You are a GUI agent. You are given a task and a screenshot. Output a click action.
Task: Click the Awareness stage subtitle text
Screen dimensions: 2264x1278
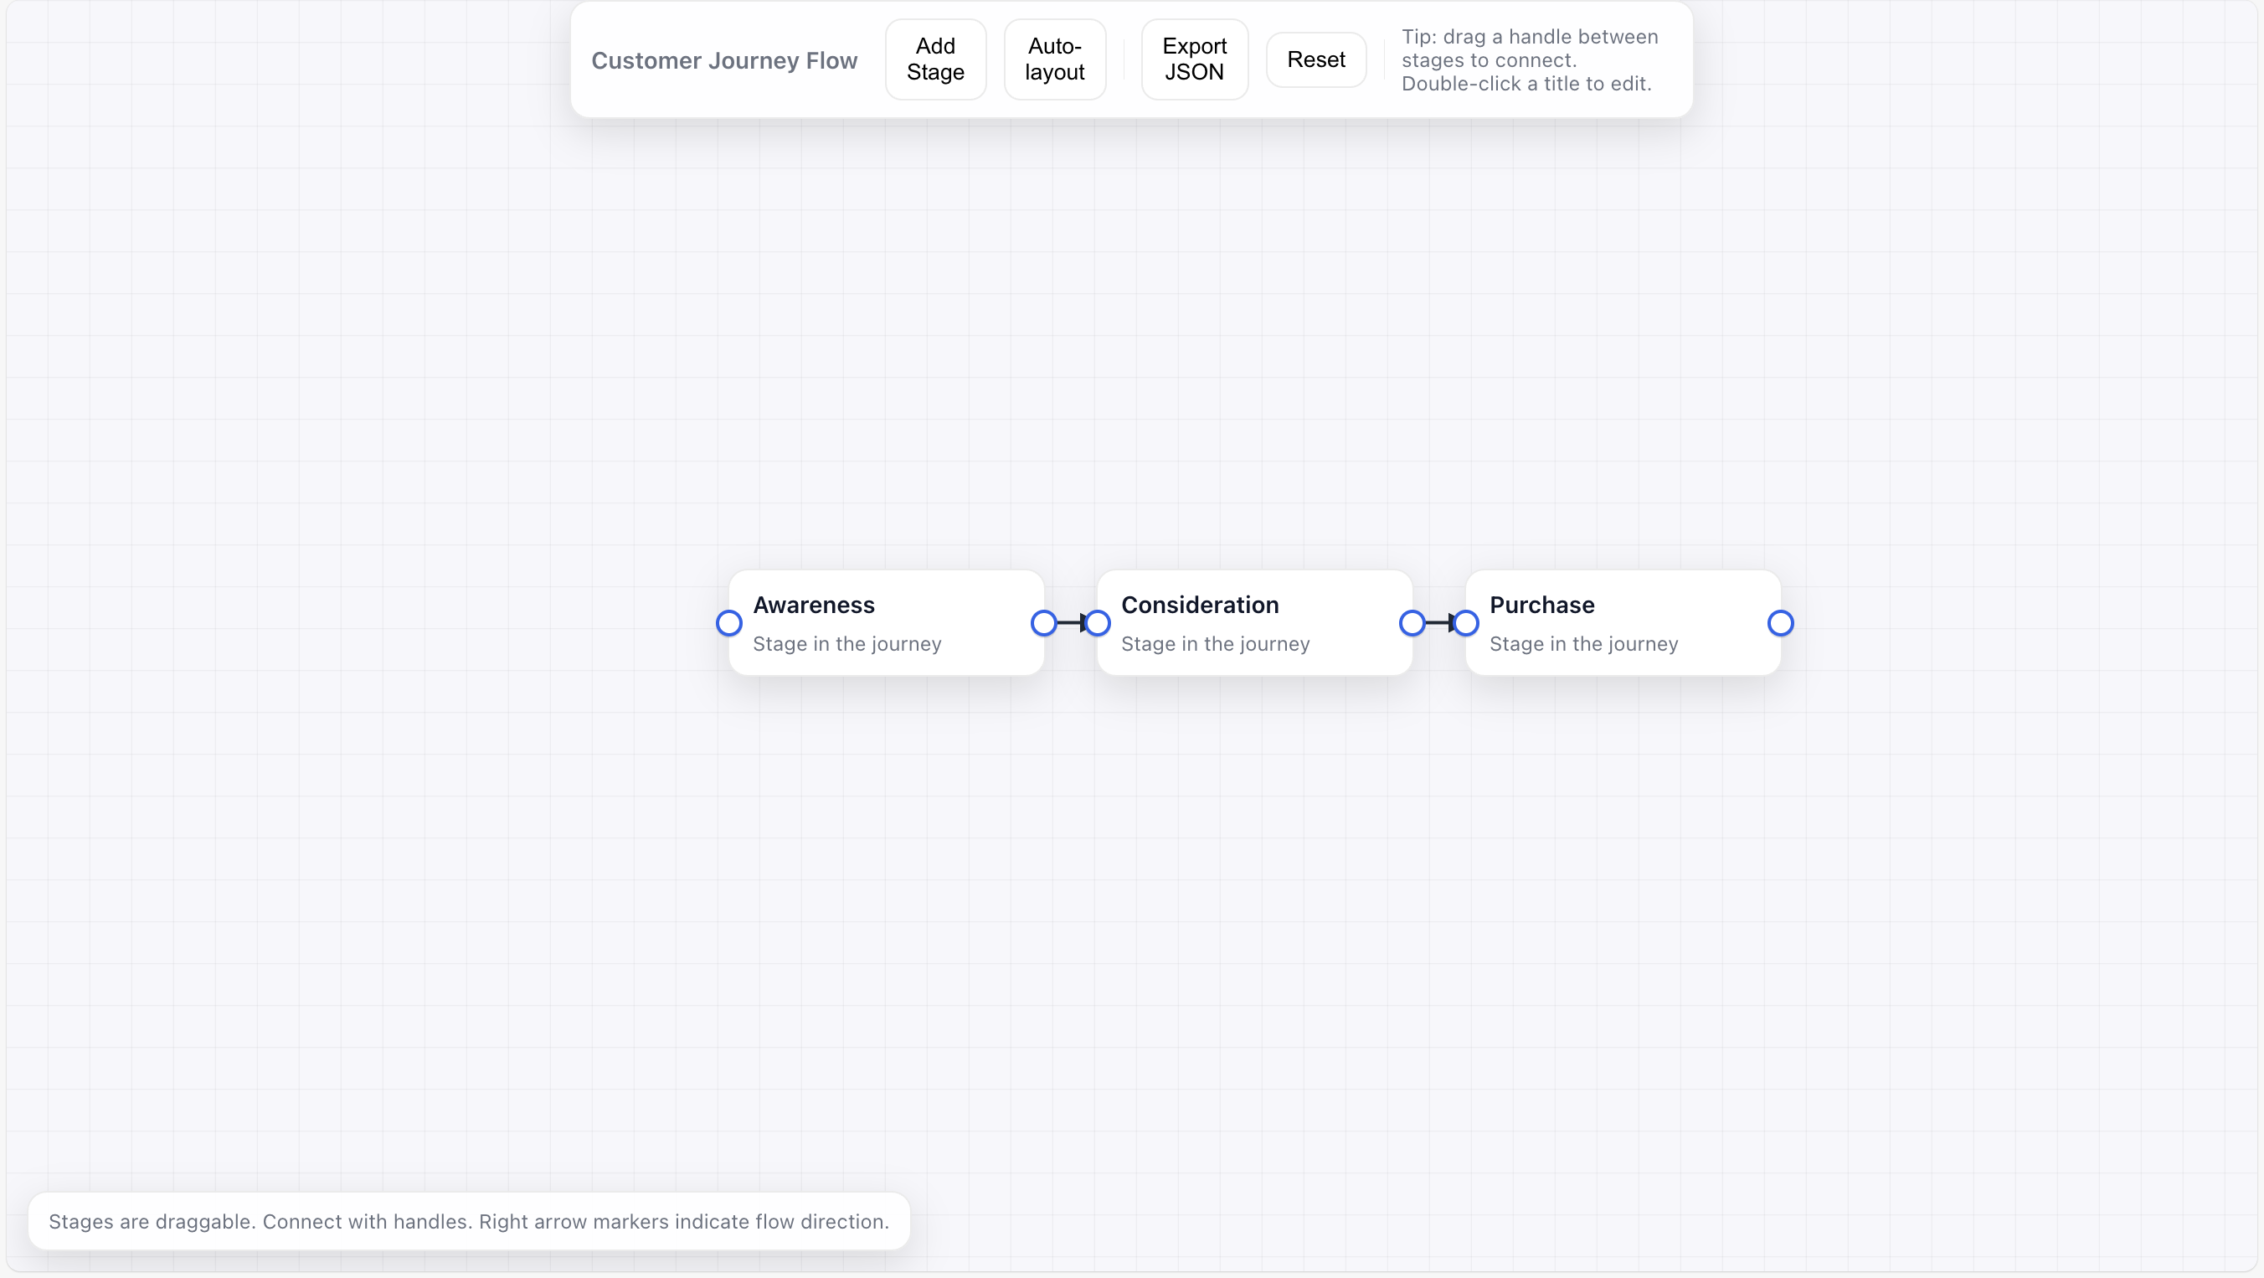[x=846, y=643]
